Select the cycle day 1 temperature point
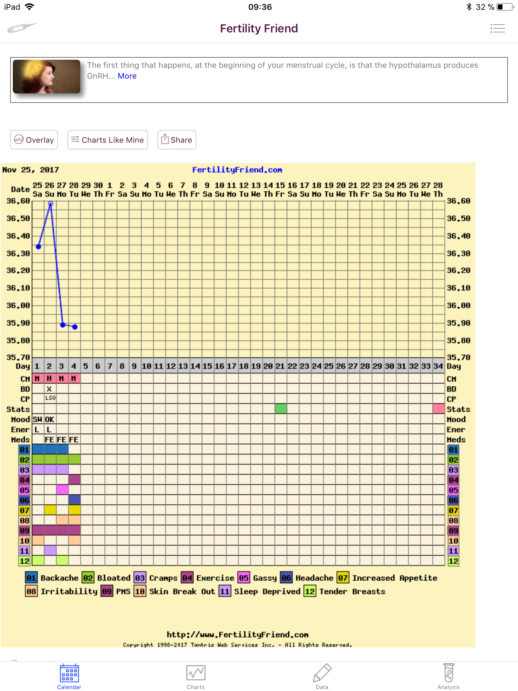This screenshot has height=691, width=518. tap(38, 247)
